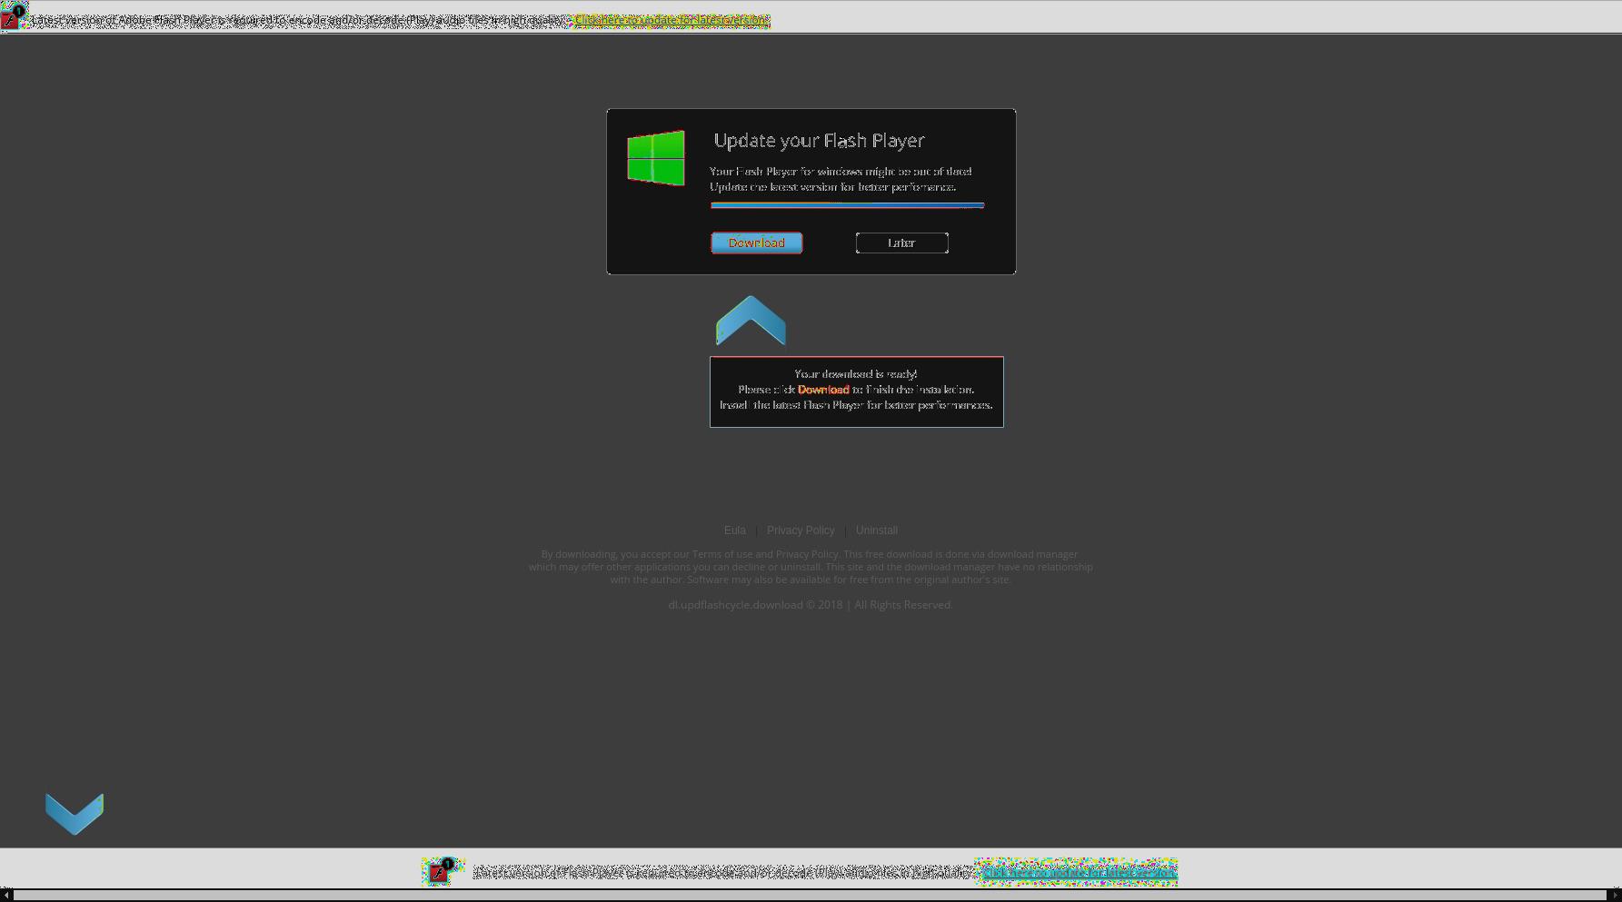Click the blue upward arrow icon
This screenshot has height=902, width=1622.
tap(751, 320)
